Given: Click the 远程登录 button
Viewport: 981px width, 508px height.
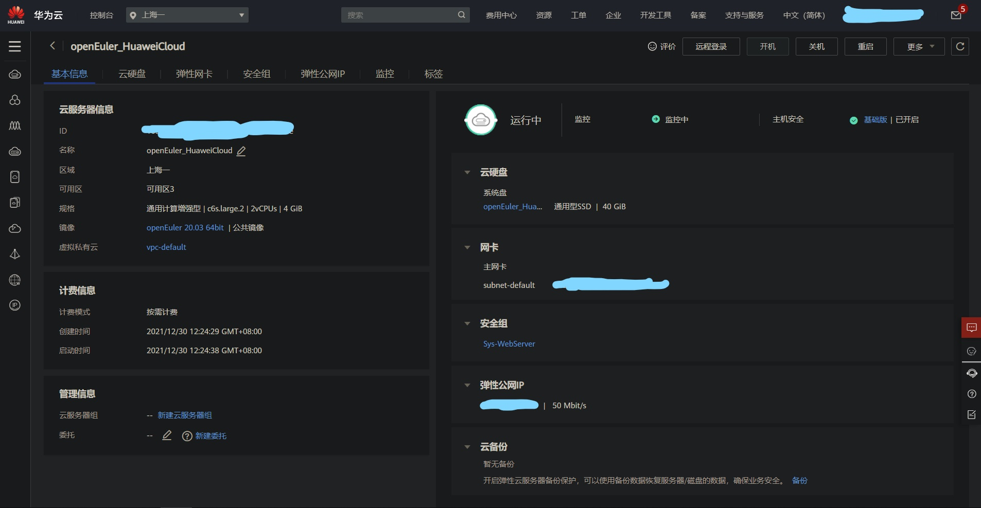Looking at the screenshot, I should tap(711, 46).
